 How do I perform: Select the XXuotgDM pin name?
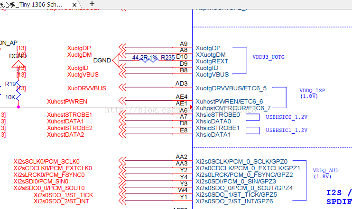click(x=211, y=55)
